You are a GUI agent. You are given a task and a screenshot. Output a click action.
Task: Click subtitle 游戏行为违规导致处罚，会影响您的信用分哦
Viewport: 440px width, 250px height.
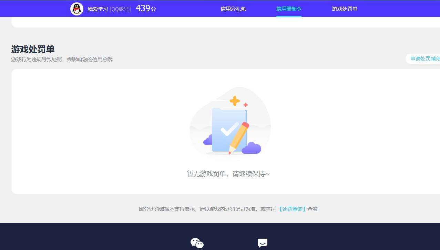click(x=62, y=59)
